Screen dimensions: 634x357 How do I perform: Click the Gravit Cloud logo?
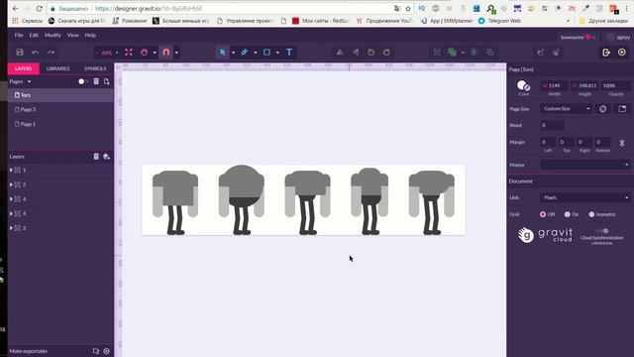pyautogui.click(x=545, y=235)
